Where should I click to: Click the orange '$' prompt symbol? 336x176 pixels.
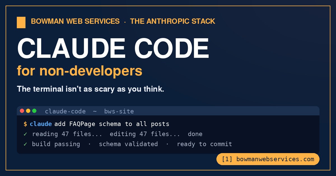[25, 124]
